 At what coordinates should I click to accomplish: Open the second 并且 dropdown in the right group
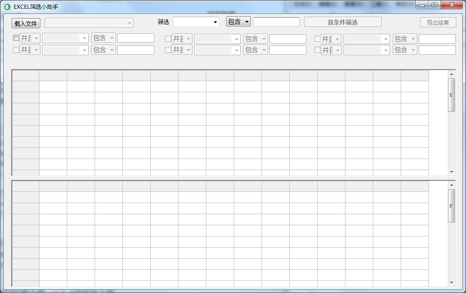pyautogui.click(x=331, y=50)
